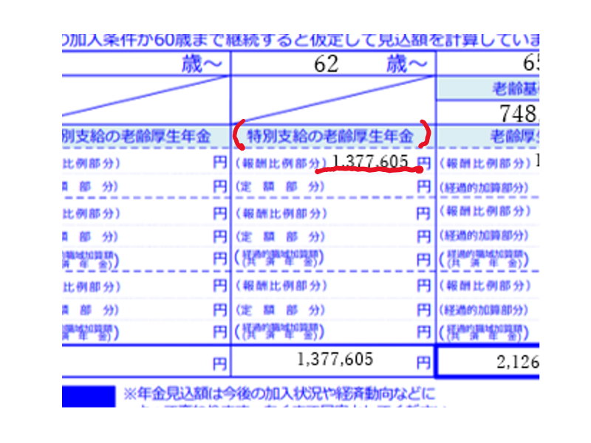Select the last (報酬比例部分) label in the middle column
This screenshot has height=443, width=591.
pos(279,286)
